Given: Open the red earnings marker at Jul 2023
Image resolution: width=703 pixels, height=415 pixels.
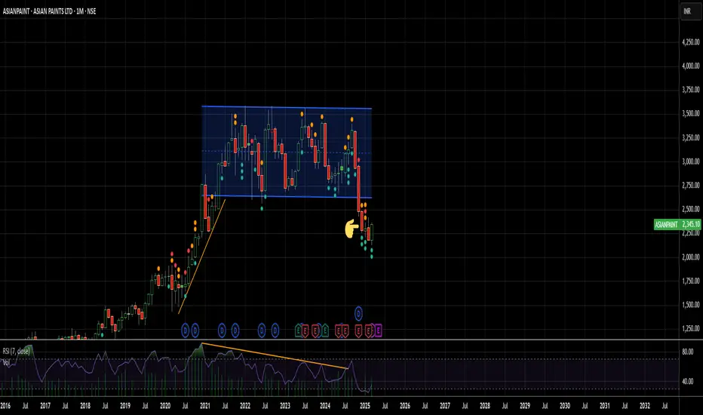Looking at the screenshot, I should [x=305, y=330].
